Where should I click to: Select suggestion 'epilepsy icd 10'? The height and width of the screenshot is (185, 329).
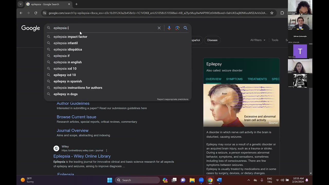pyautogui.click(x=118, y=75)
